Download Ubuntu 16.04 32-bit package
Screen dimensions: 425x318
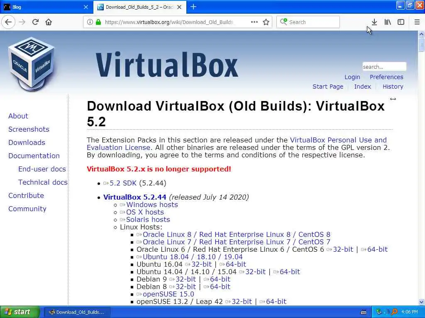point(201,264)
